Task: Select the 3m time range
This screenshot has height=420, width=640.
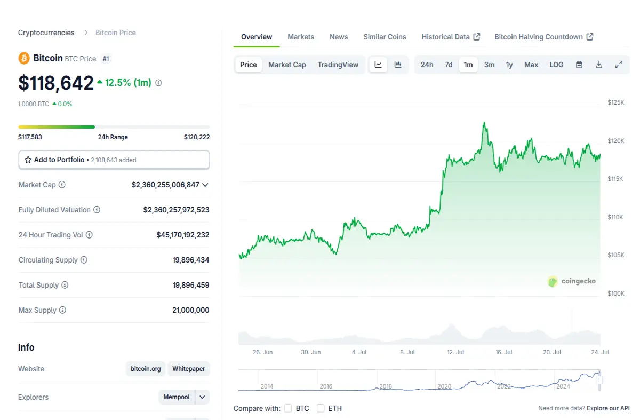Action: (489, 65)
